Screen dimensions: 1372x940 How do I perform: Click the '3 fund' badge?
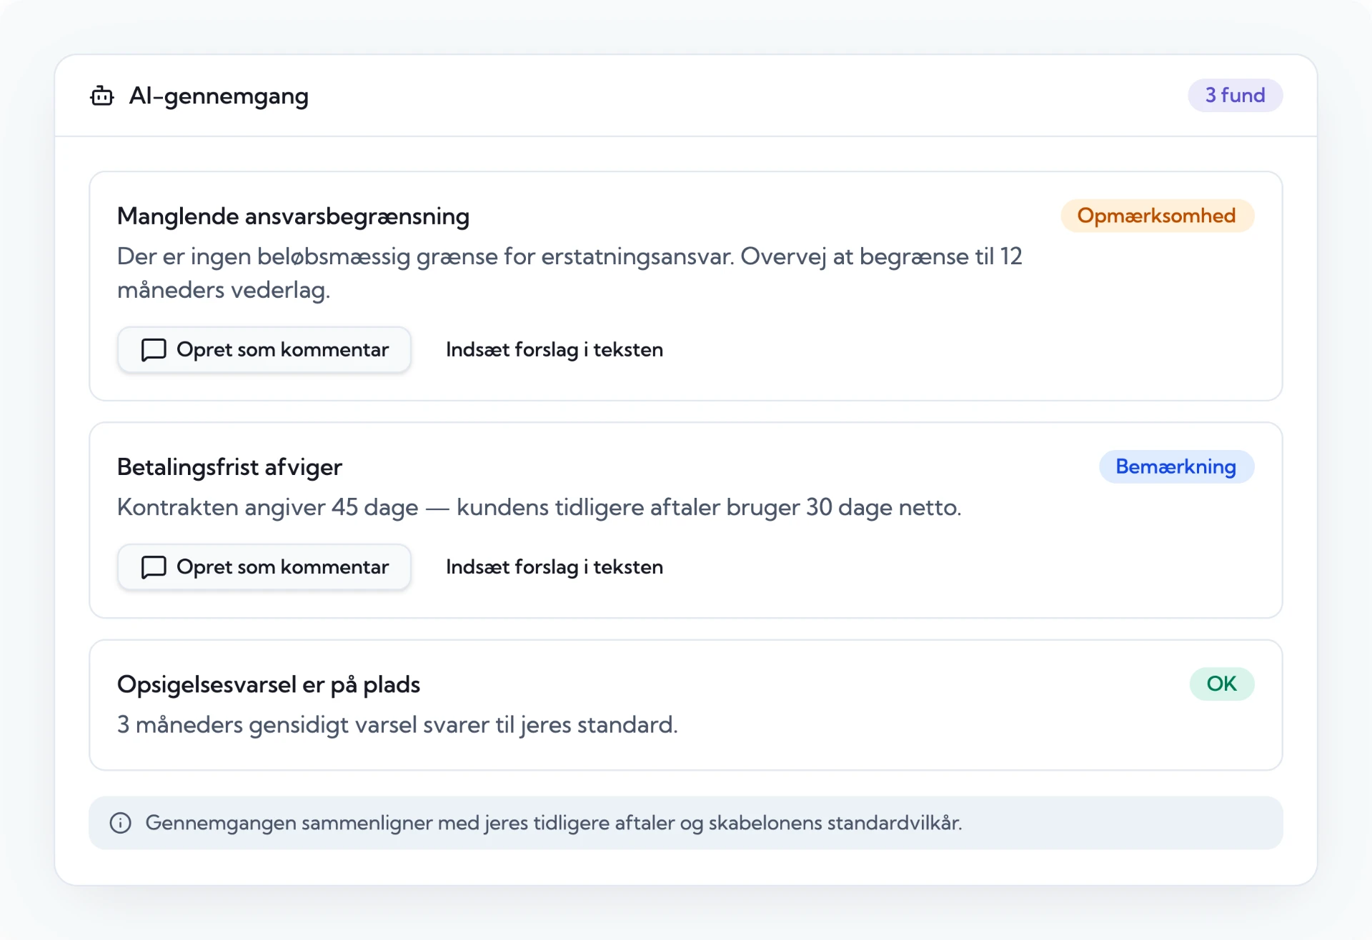point(1235,95)
